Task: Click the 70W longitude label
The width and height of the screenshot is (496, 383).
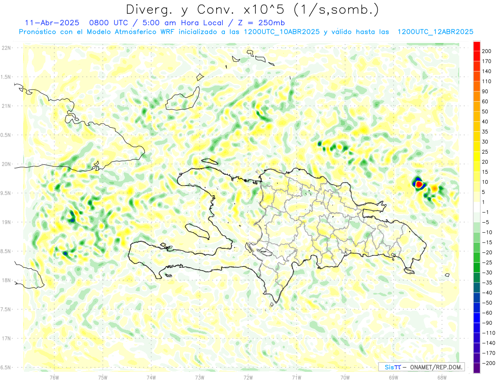Action: pos(345,377)
